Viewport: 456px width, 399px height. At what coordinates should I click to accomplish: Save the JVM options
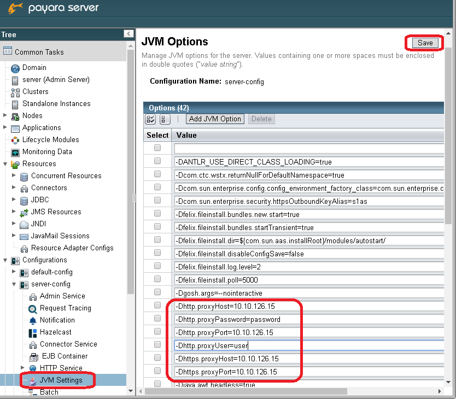425,43
